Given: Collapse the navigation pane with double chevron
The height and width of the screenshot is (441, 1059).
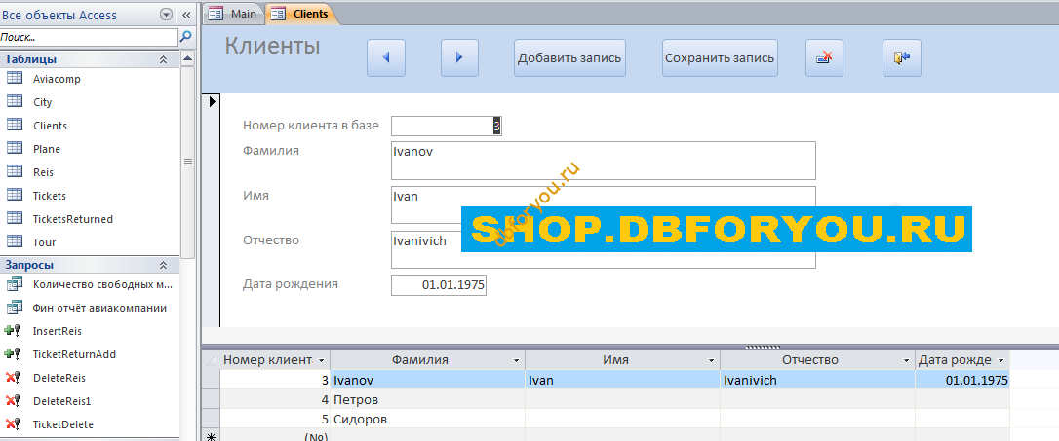Looking at the screenshot, I should 186,15.
